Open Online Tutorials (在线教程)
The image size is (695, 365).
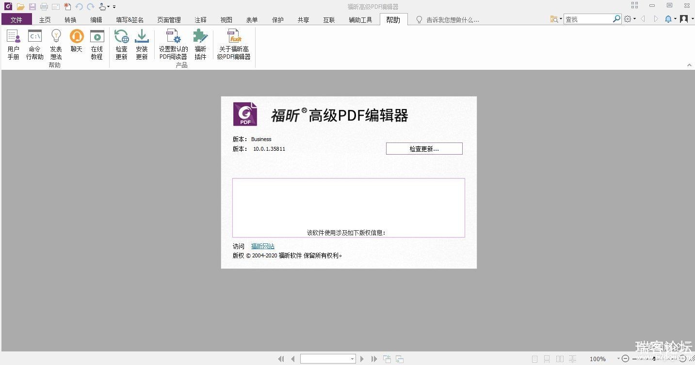(97, 44)
